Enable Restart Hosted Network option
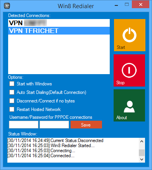Screen dimensions: 152x170 coord(12,109)
